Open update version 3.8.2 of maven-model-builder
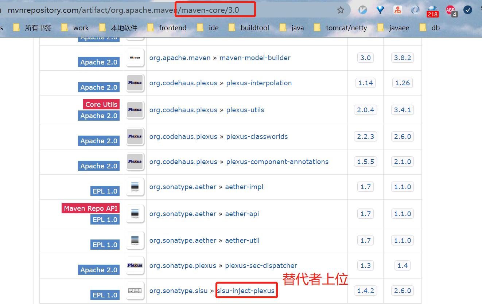This screenshot has height=304, width=482. [403, 58]
